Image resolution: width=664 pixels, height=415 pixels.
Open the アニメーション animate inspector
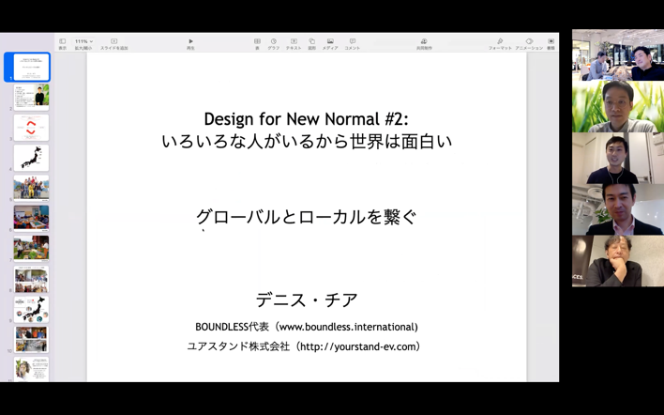coord(529,41)
